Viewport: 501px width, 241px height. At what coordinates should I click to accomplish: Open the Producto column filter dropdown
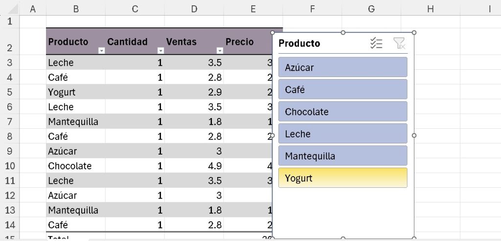coord(101,51)
